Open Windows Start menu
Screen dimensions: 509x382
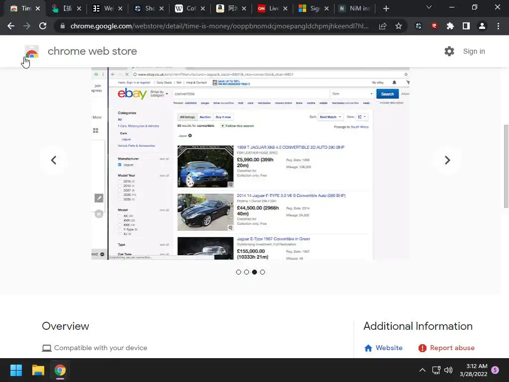click(16, 370)
